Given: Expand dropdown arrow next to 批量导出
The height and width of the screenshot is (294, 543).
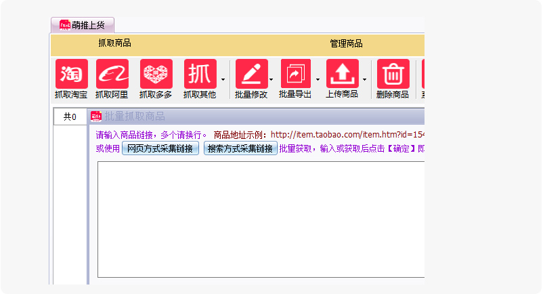Looking at the screenshot, I should click(318, 80).
